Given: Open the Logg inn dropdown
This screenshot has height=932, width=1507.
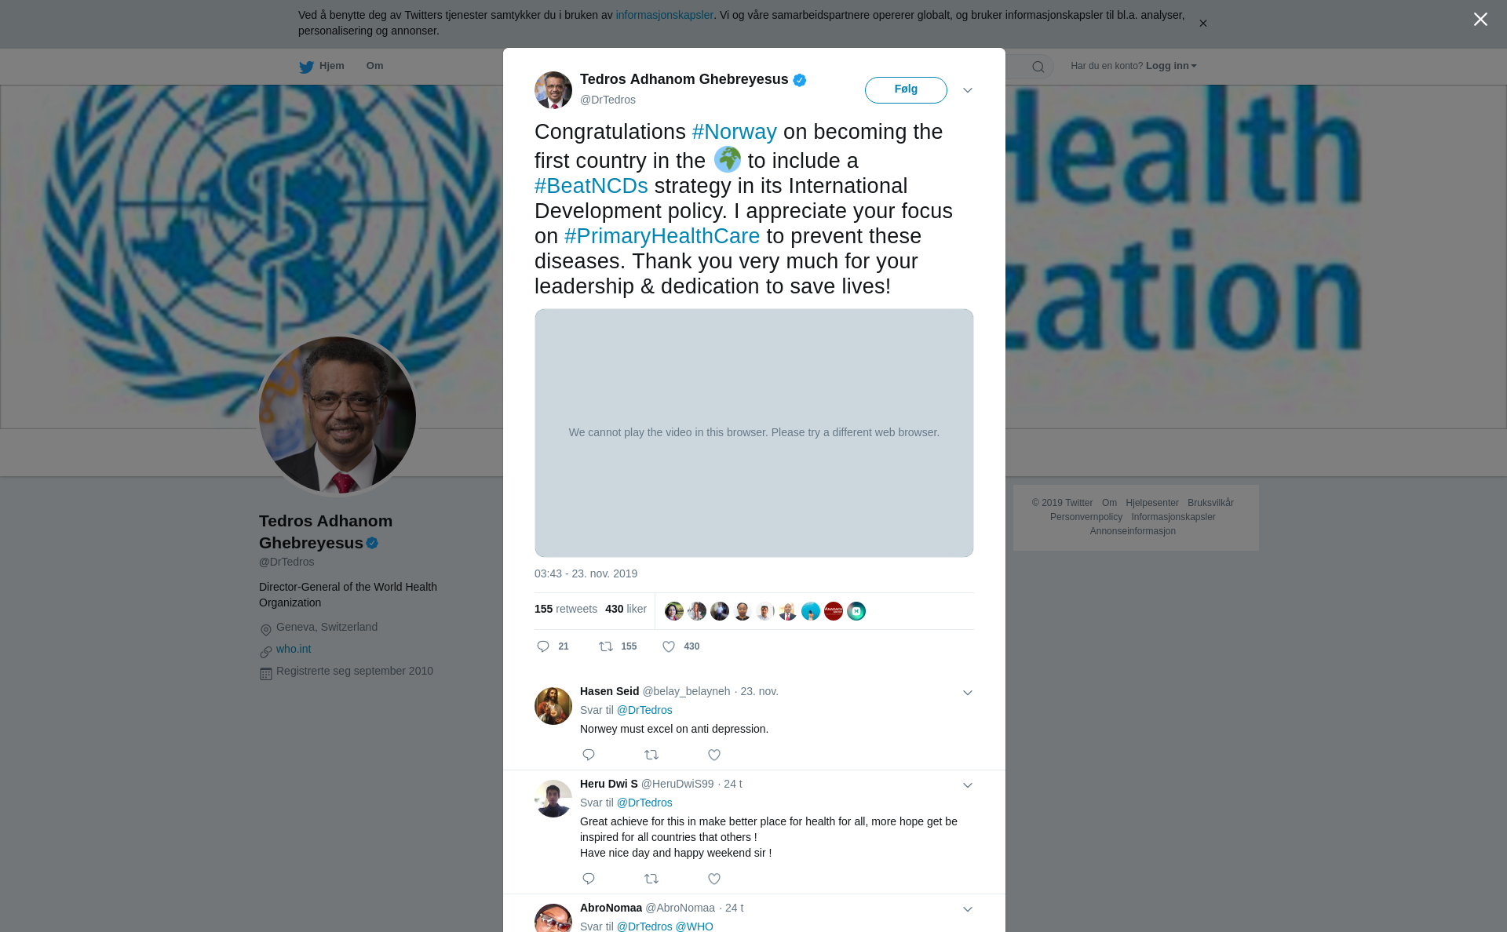Looking at the screenshot, I should click(x=1171, y=66).
